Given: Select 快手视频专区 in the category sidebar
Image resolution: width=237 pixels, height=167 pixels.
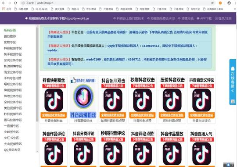Looking at the screenshot, I should pos(13,54).
